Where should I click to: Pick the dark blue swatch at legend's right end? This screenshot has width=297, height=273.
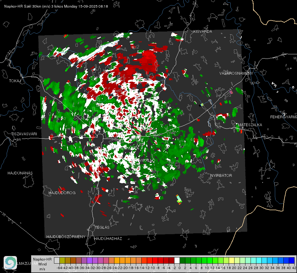pos(292,261)
